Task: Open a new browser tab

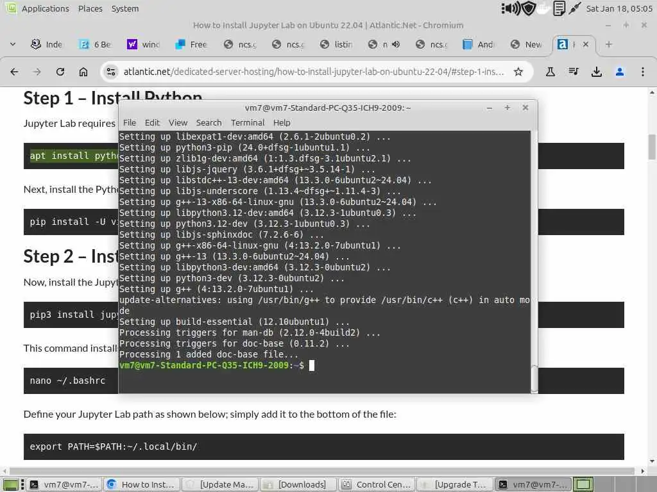Action: (609, 44)
